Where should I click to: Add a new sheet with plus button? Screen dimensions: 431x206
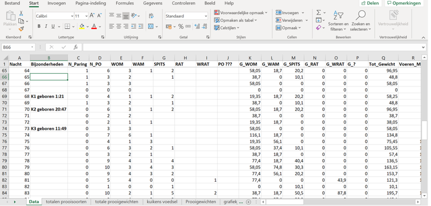click(249, 202)
